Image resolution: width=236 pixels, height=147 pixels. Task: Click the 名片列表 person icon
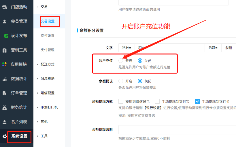point(5,122)
